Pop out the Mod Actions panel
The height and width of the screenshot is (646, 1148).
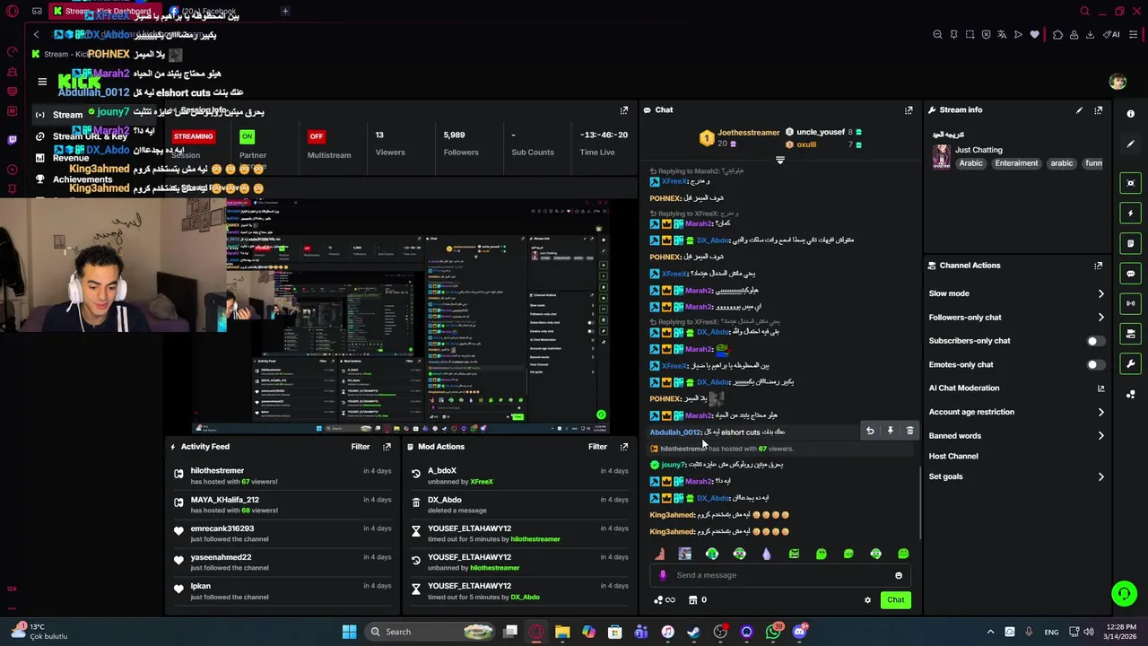pyautogui.click(x=624, y=447)
